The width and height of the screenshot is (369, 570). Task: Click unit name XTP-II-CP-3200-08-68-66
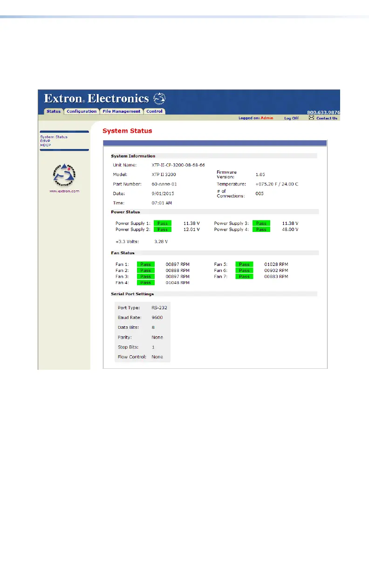178,165
